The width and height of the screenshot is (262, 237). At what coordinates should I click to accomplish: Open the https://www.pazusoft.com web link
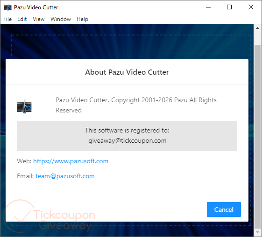71,161
